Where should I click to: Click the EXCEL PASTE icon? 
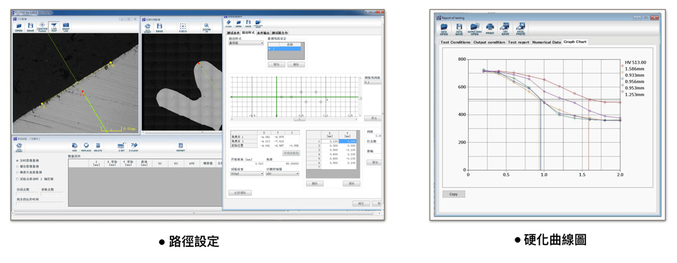click(521, 29)
